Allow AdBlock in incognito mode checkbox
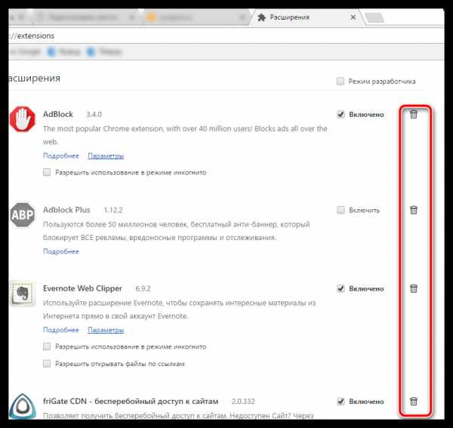453x428 pixels. [47, 172]
